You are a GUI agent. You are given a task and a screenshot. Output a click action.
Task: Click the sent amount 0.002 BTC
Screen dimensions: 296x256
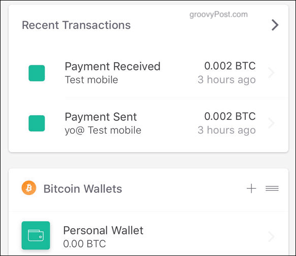coord(230,116)
